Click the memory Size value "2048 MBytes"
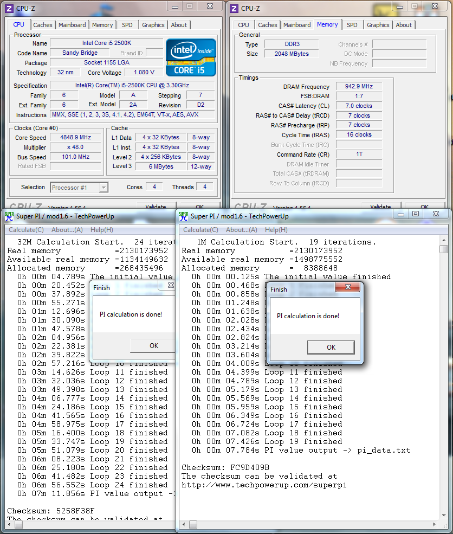This screenshot has width=453, height=534. pos(292,54)
